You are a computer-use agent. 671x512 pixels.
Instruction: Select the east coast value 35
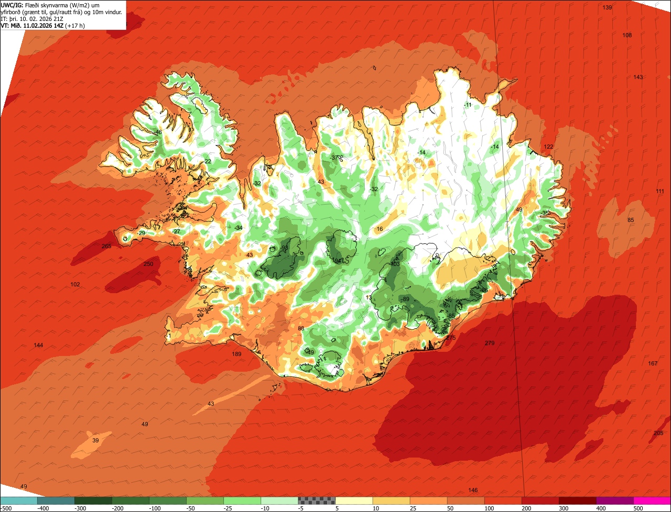point(545,213)
